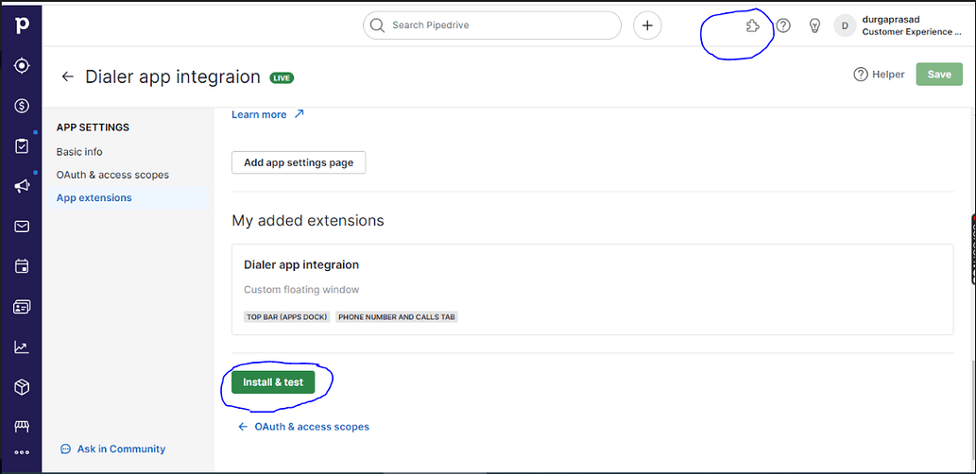Click the Dialer app integraion page title
Screen dimensions: 976x474
click(x=172, y=76)
